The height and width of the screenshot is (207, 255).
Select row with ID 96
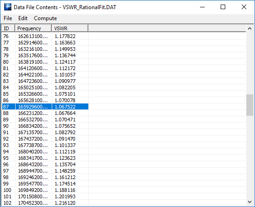pyautogui.click(x=5, y=164)
